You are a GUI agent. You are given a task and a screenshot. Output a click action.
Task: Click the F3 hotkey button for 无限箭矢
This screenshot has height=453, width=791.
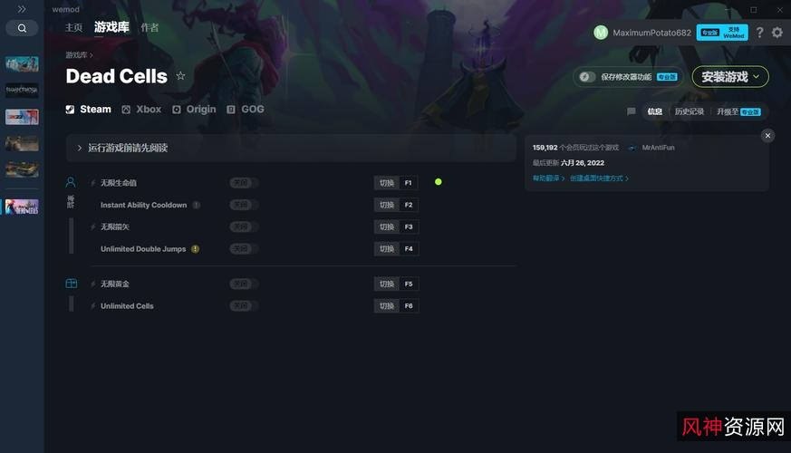pyautogui.click(x=409, y=227)
